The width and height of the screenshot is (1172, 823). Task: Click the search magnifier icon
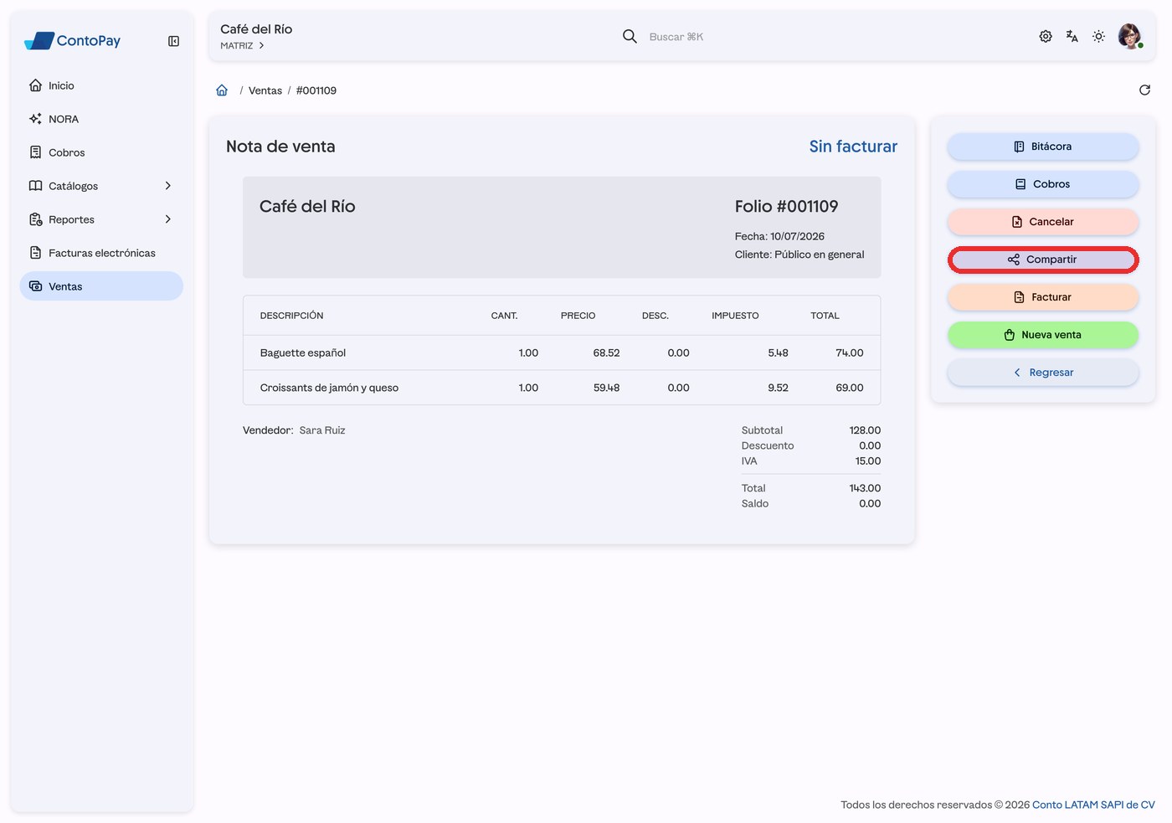click(630, 36)
